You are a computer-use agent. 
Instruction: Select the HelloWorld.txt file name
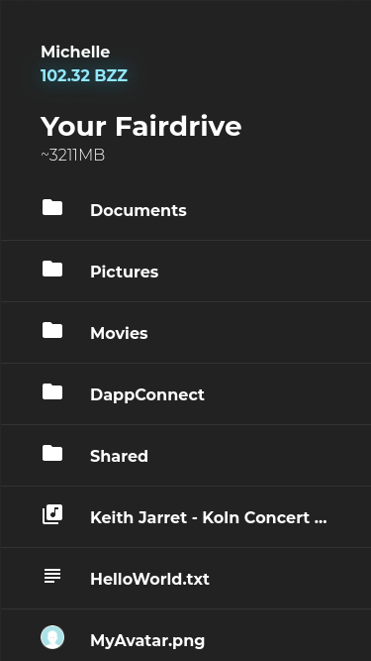tap(149, 579)
